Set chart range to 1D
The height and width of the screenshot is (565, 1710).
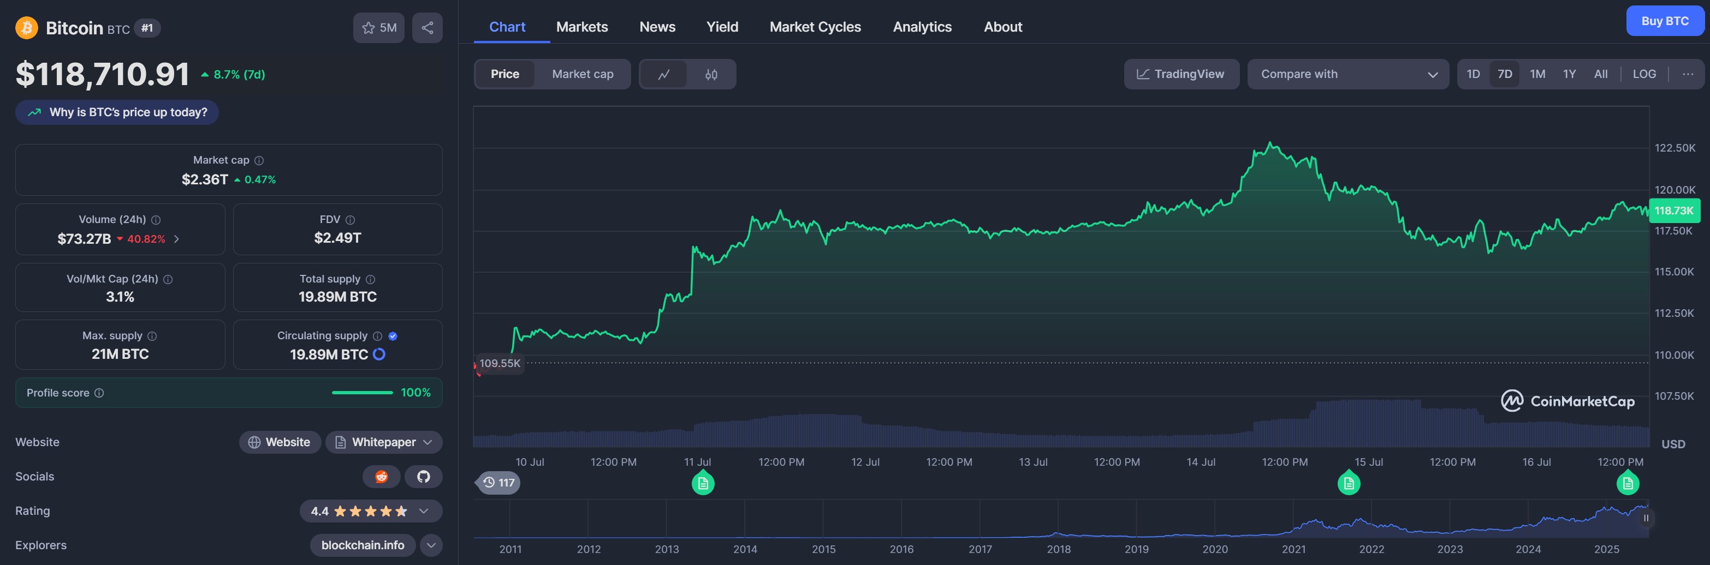(1473, 74)
